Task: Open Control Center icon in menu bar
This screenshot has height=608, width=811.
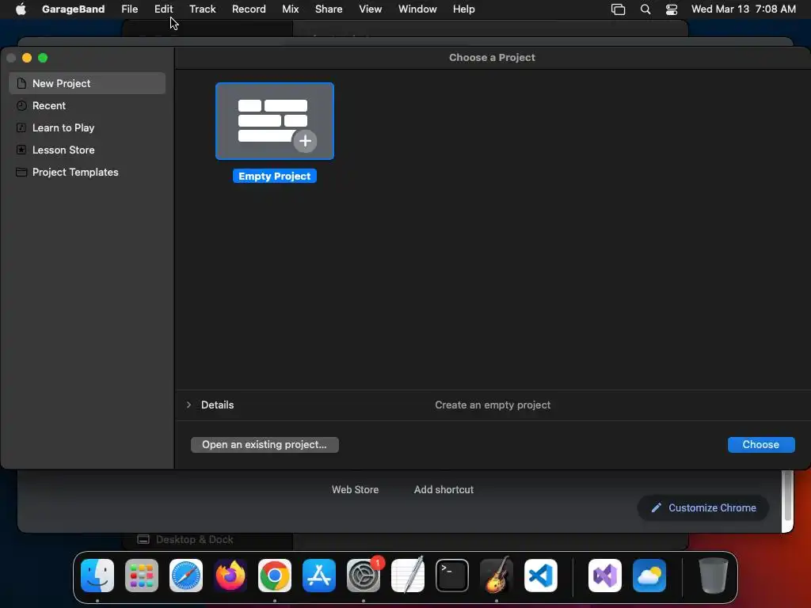Action: 672,9
